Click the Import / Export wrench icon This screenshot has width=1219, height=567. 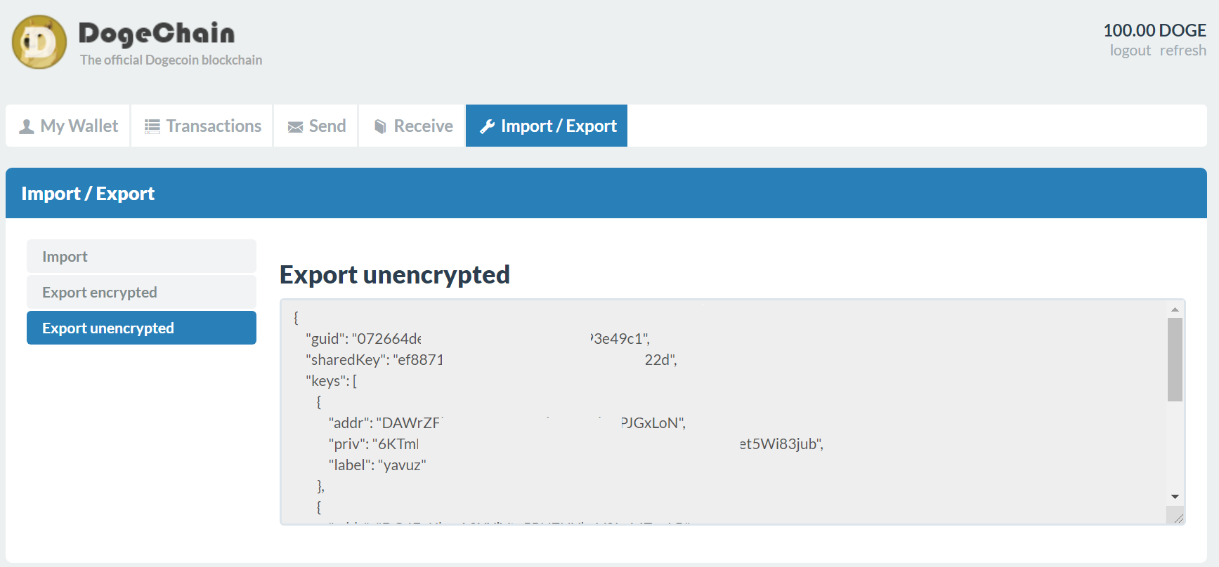(x=487, y=126)
